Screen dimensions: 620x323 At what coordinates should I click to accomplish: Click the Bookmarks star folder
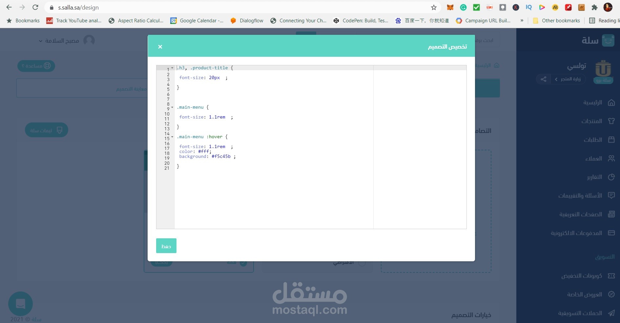pyautogui.click(x=23, y=20)
